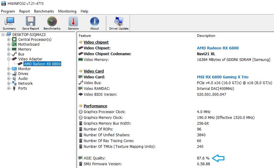
Task: Open the Summary toolbar button
Action: coord(9,23)
